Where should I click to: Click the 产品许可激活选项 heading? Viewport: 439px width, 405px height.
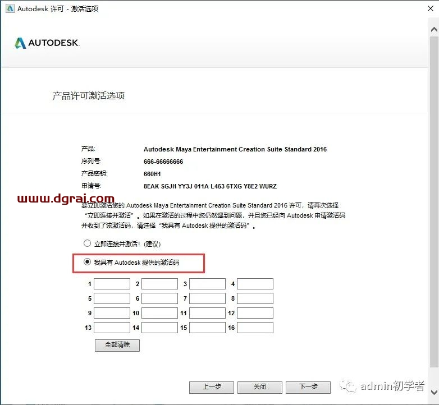pyautogui.click(x=89, y=96)
